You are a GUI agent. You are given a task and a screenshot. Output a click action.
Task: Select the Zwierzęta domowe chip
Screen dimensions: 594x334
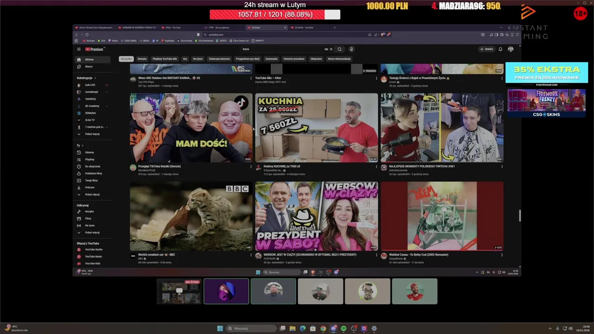click(220, 59)
